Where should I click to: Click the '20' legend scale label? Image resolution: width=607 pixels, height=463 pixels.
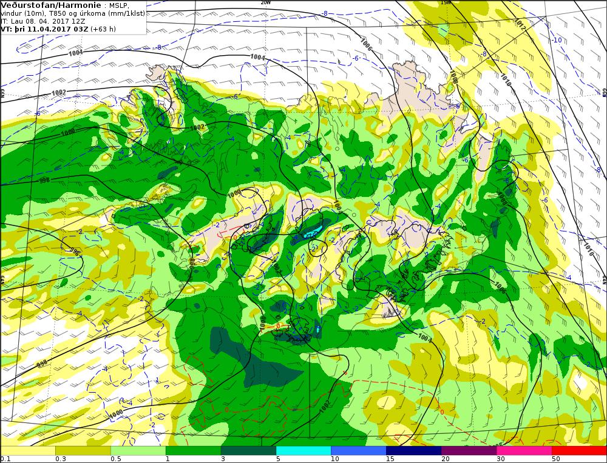point(446,459)
